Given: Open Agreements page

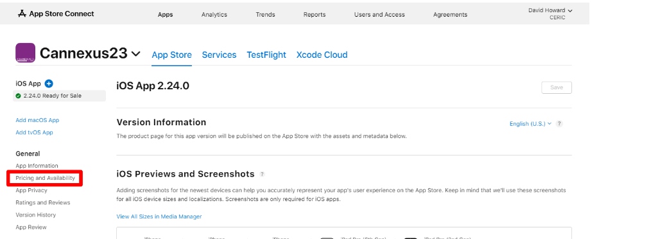Looking at the screenshot, I should 450,15.
